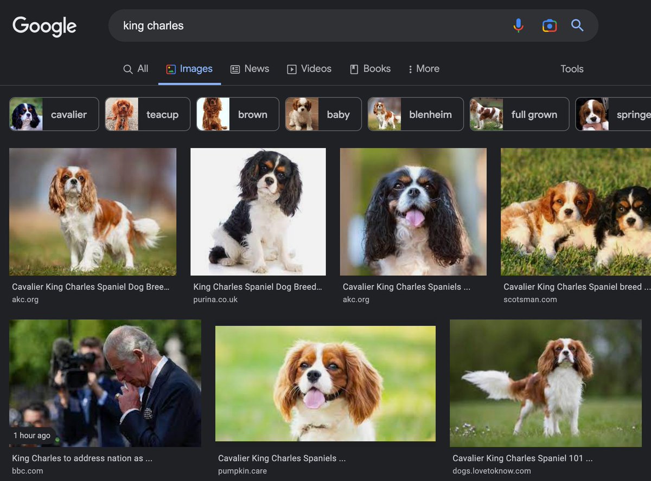This screenshot has height=481, width=651.
Task: Filter by teacup chip
Action: pyautogui.click(x=148, y=114)
